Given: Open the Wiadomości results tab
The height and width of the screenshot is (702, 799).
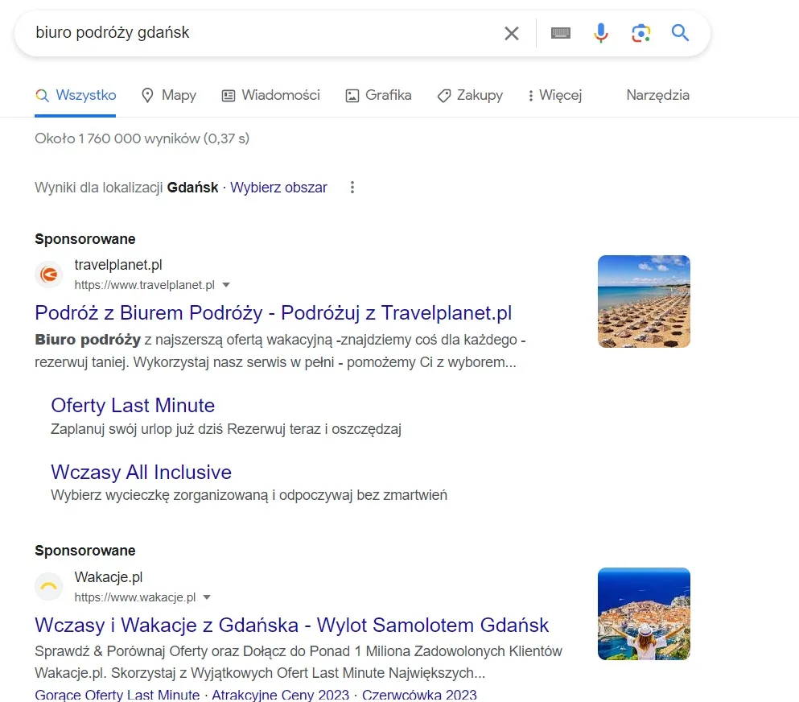Looking at the screenshot, I should (270, 95).
